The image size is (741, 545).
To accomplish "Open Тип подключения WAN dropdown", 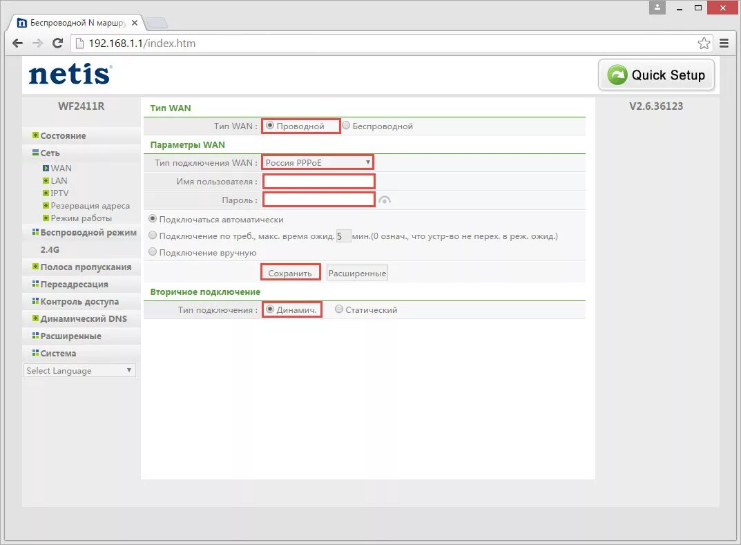I will pyautogui.click(x=318, y=162).
